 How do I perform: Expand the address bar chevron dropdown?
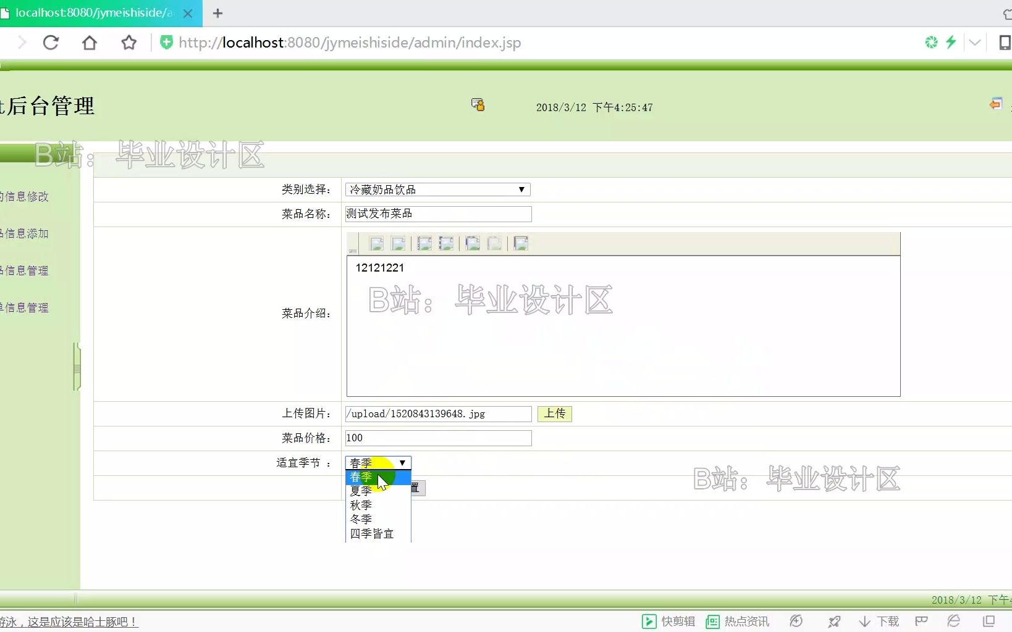[x=975, y=43]
